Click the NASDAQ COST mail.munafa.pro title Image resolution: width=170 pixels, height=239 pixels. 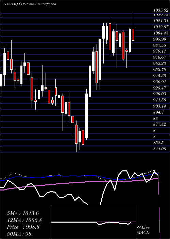30,4
